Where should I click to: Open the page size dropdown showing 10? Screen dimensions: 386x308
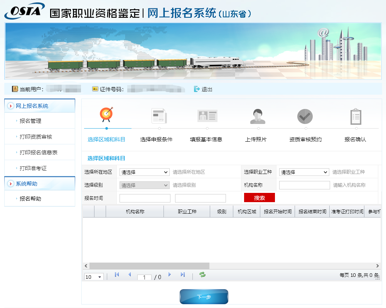[x=94, y=277]
